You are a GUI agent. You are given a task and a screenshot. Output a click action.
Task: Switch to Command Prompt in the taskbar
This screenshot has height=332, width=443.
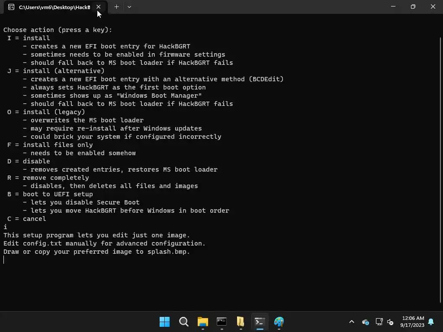221,322
